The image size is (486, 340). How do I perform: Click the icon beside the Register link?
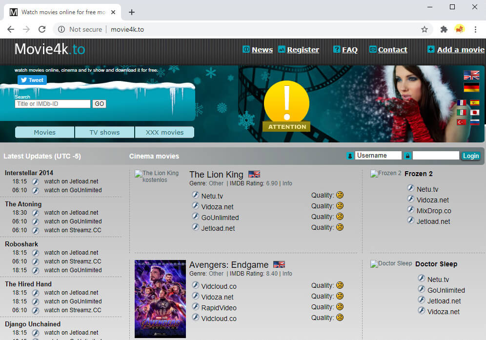[x=282, y=49]
